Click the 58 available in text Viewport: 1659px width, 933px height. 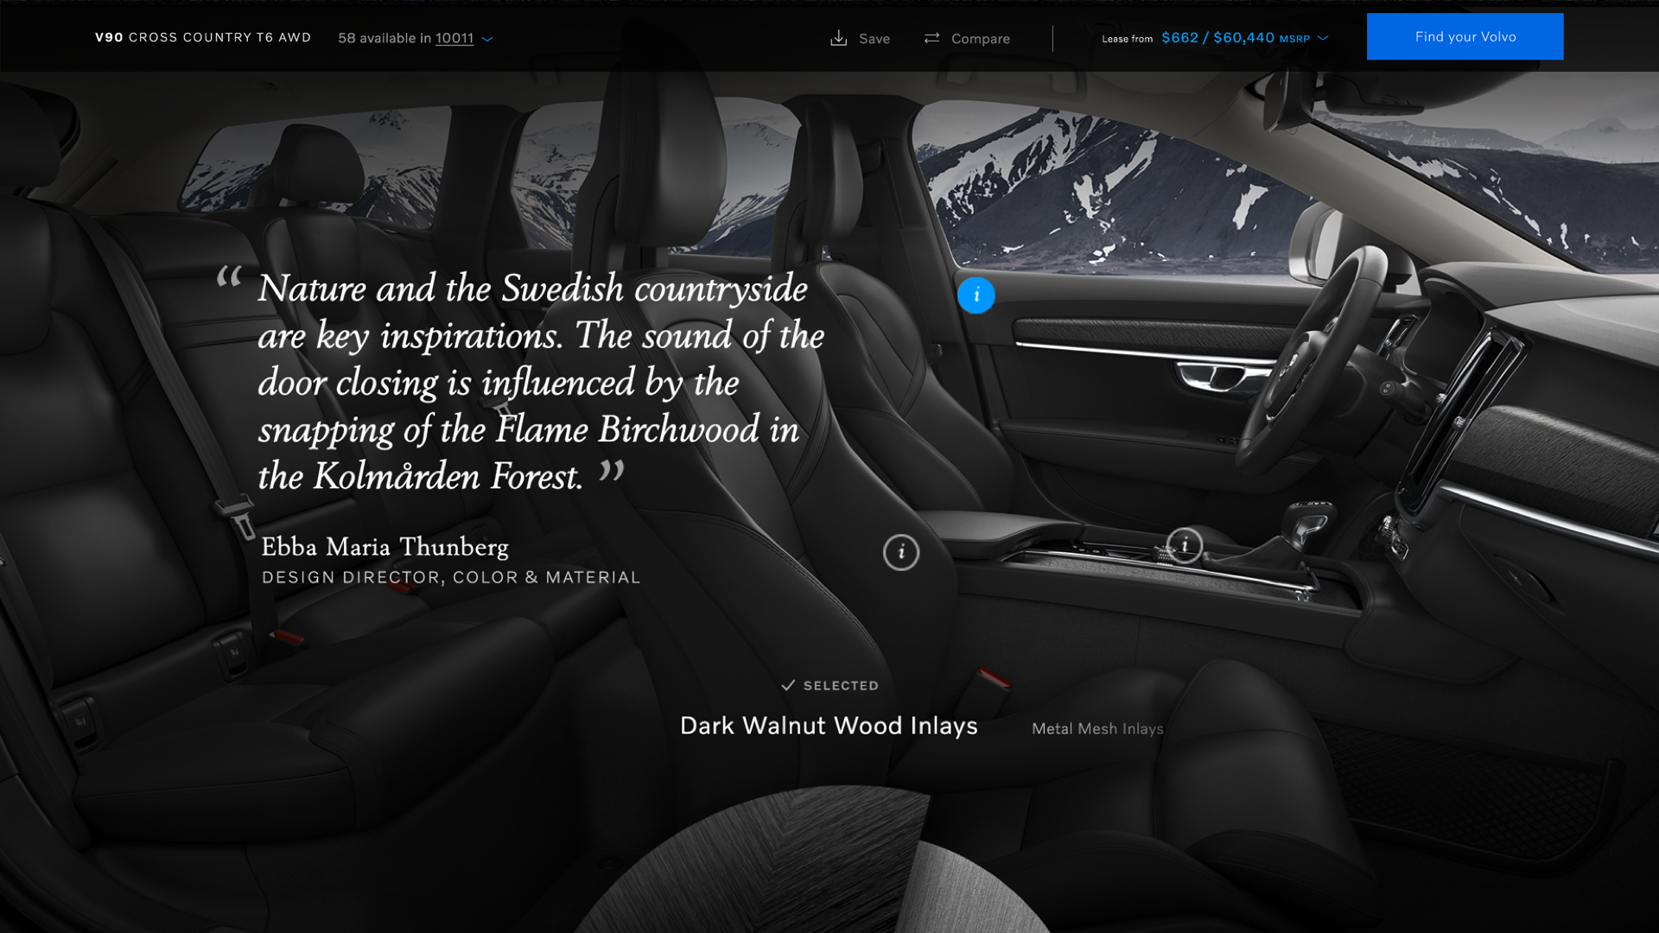385,38
